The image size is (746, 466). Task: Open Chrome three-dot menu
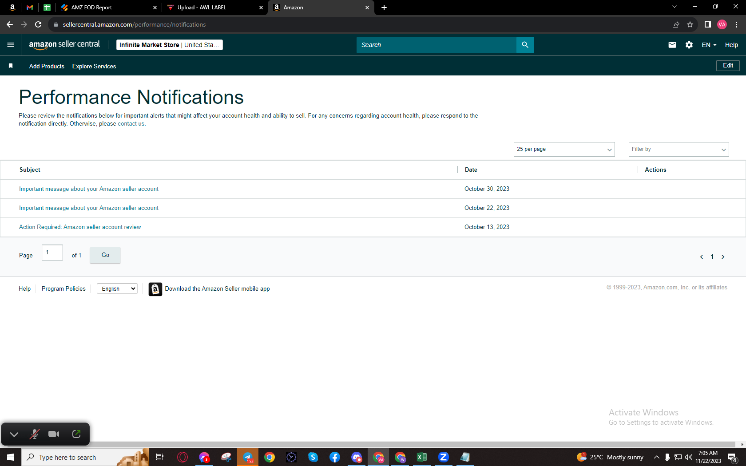point(737,24)
